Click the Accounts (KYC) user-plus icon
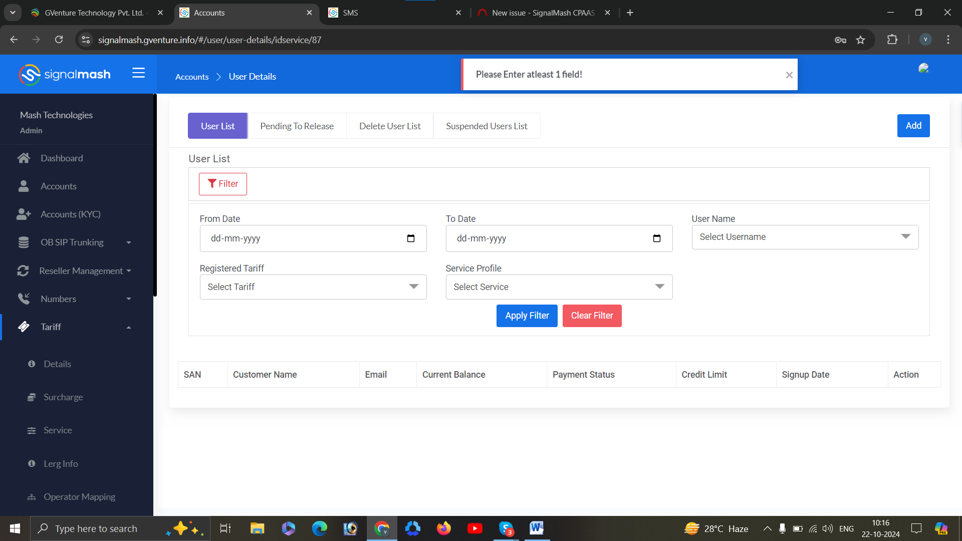 tap(24, 214)
